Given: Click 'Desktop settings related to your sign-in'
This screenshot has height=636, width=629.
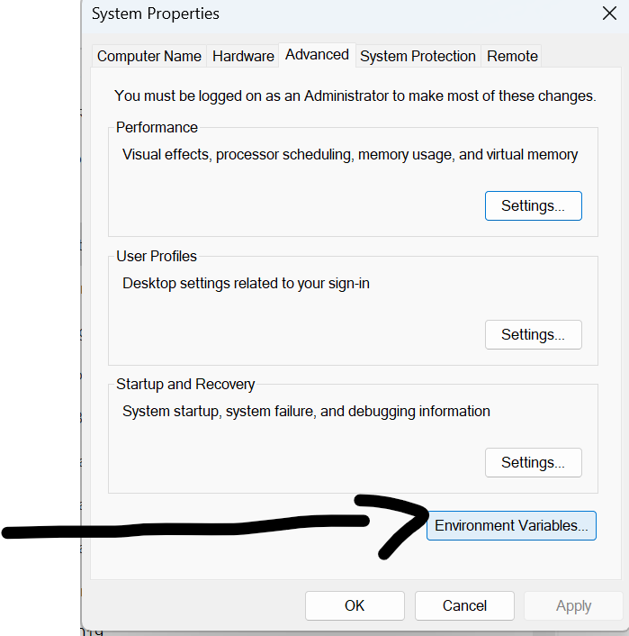Looking at the screenshot, I should 246,284.
